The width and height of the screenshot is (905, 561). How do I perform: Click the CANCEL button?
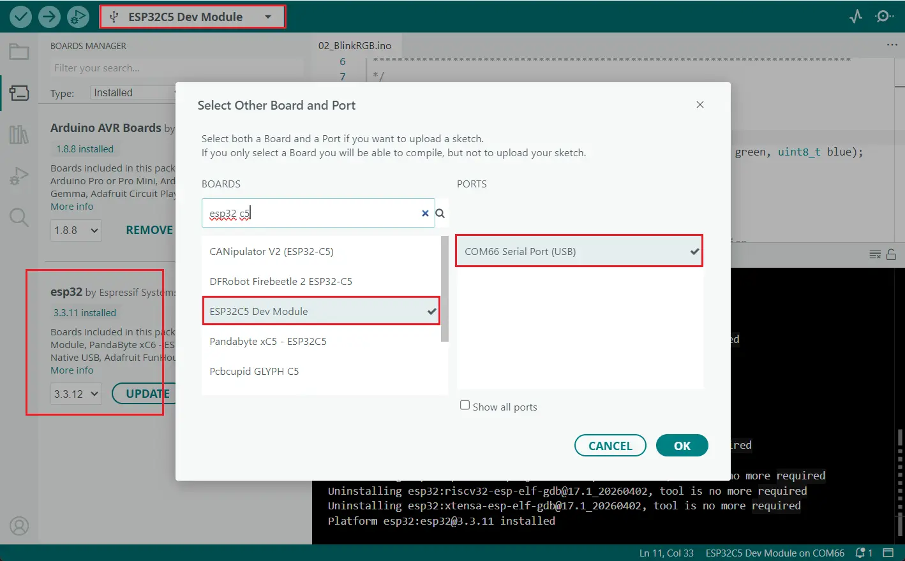coord(610,446)
